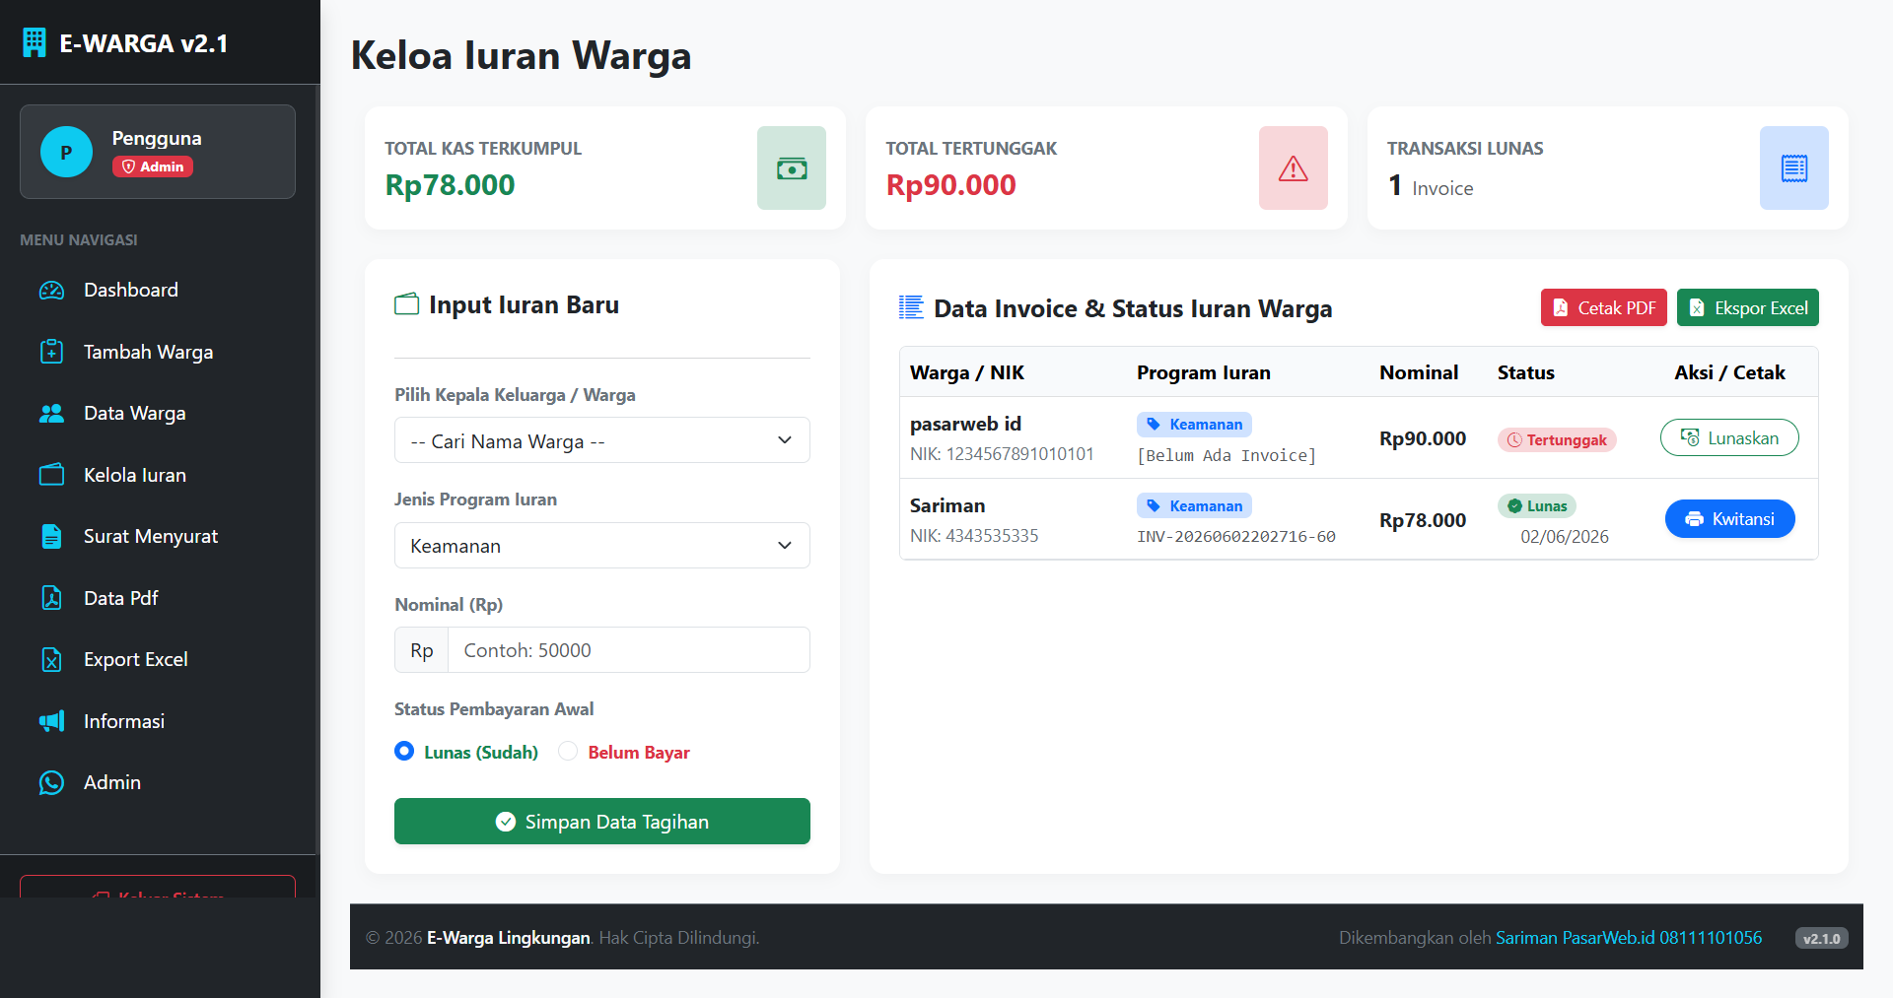The width and height of the screenshot is (1893, 998).
Task: Click the Rp90.000 nominal in table
Action: 1423,438
